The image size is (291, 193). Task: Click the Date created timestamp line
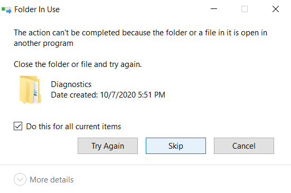click(108, 95)
